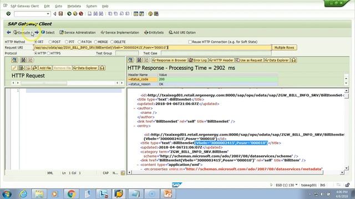Click the response XML vertical scrollbar down arrow
Viewport: 355px width, 199px height.
click(346, 168)
